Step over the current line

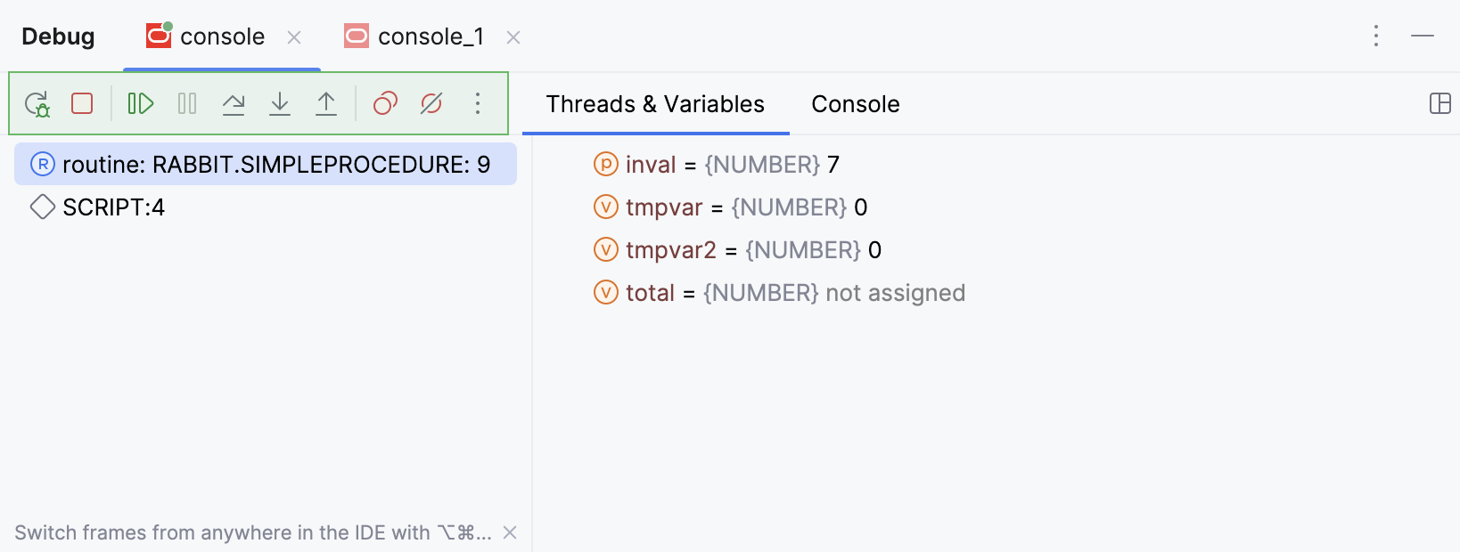234,103
